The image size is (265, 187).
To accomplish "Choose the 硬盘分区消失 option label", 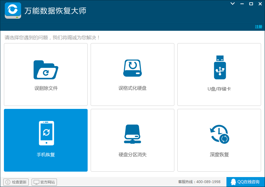I will (x=132, y=154).
